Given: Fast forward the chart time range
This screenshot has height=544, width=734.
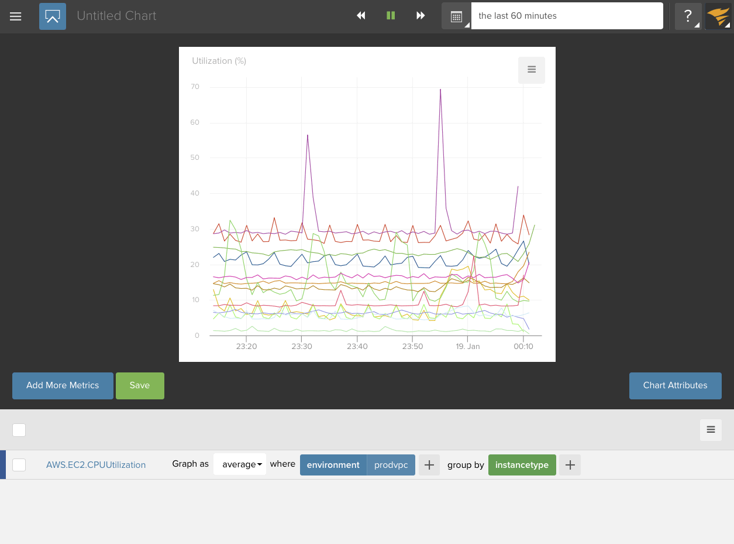Looking at the screenshot, I should pos(421,16).
